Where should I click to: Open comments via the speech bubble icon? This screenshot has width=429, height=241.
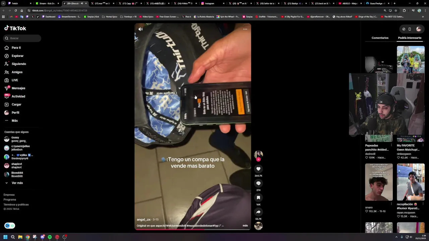pos(258,183)
